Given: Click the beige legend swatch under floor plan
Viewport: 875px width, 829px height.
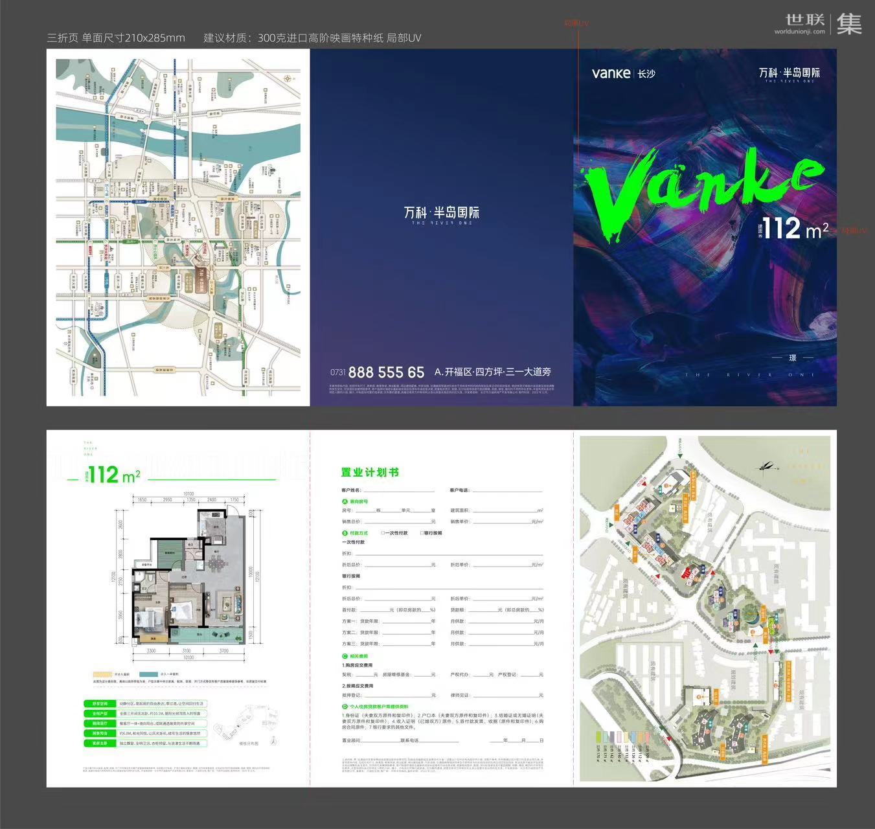Looking at the screenshot, I should click(103, 674).
